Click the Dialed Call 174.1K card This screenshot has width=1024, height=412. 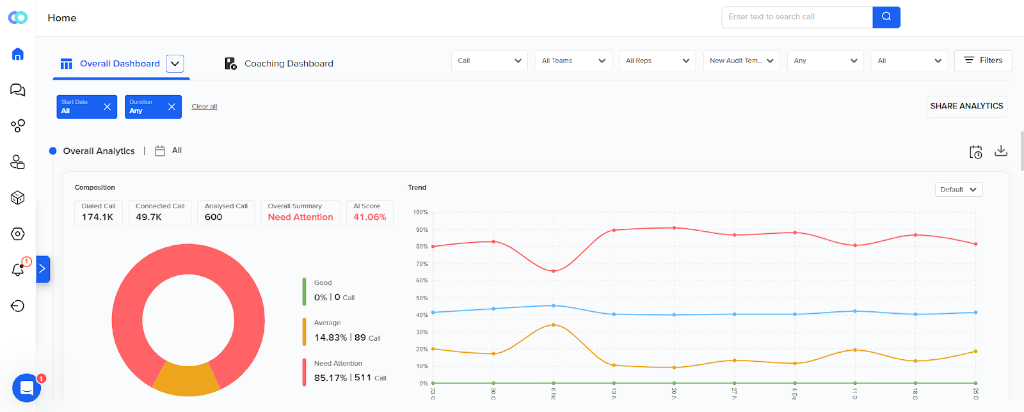pyautogui.click(x=98, y=213)
